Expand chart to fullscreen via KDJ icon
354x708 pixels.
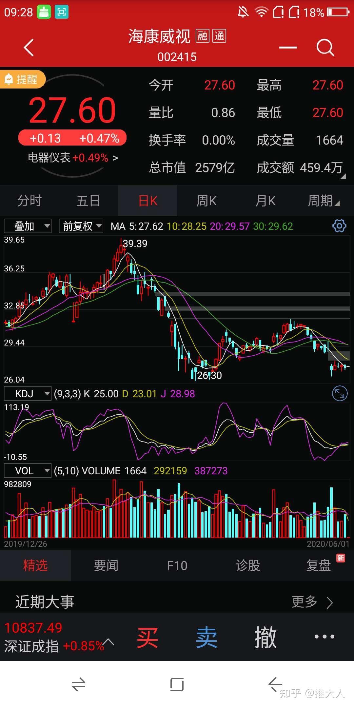340,394
